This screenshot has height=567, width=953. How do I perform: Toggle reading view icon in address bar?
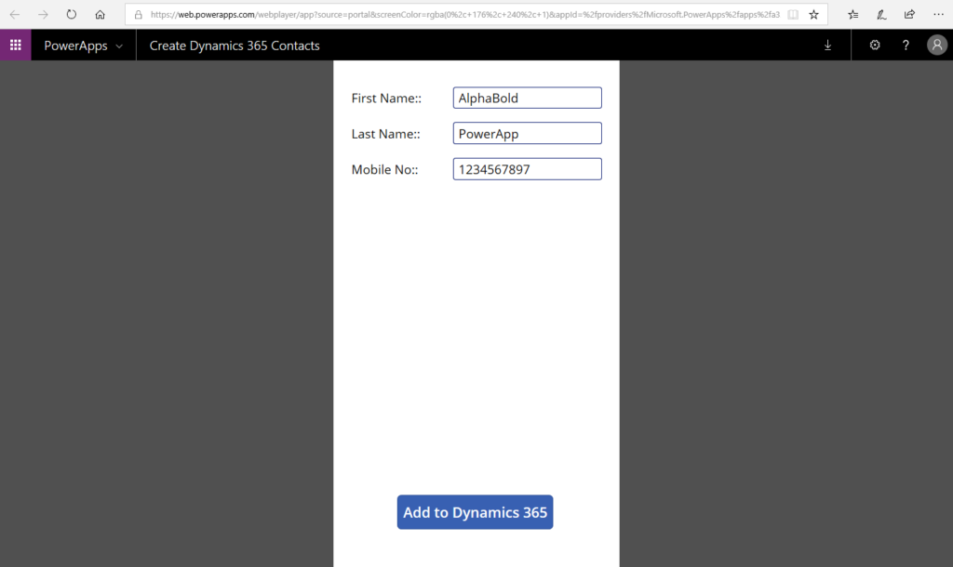(x=793, y=15)
